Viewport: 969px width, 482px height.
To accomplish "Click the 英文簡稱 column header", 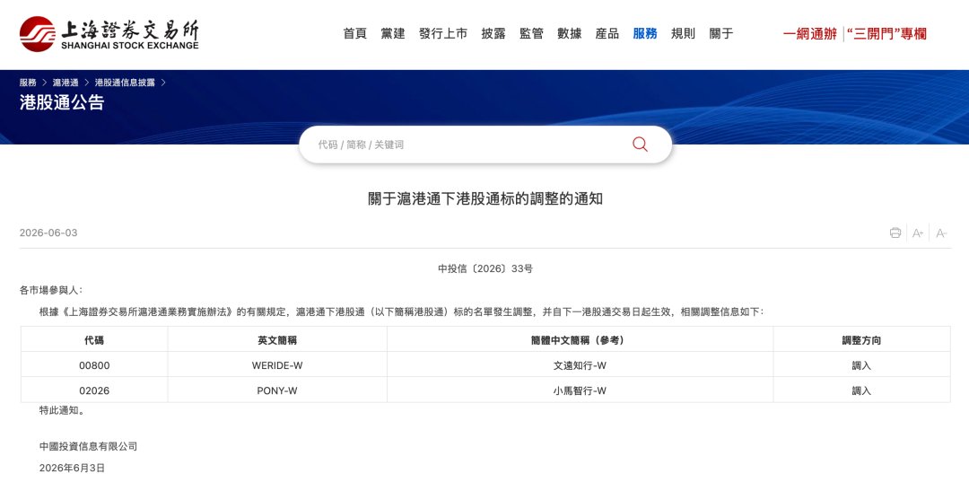I will coord(277,340).
